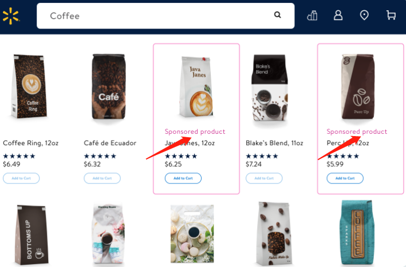
Task: Click the Blake's Blend star rating
Action: click(x=262, y=156)
